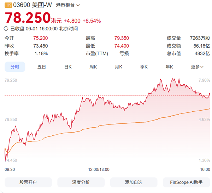Viewport: 212px width, 193px height.
Task: Open the 月K chart tab
Action: [x=118, y=67]
